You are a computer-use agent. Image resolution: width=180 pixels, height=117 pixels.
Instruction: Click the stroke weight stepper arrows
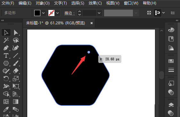pos(79,13)
